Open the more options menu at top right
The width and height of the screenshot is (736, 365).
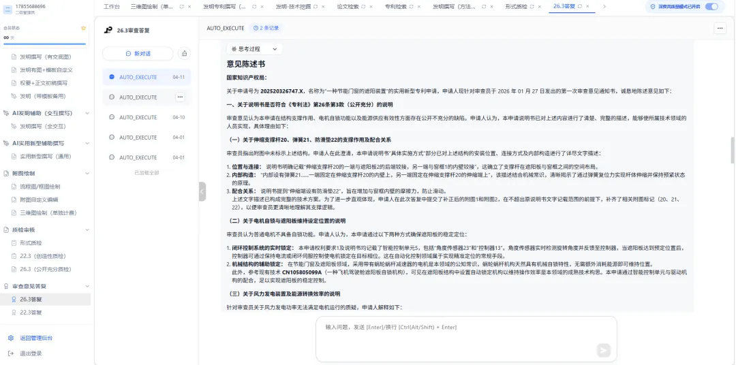pos(720,28)
